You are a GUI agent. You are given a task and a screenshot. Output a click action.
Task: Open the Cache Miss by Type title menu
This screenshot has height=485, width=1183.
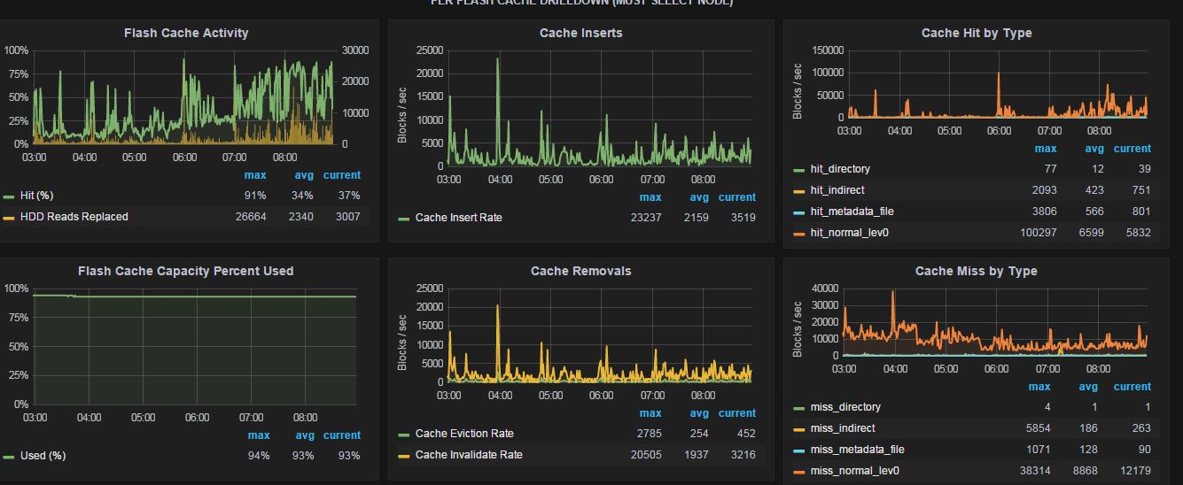click(976, 271)
